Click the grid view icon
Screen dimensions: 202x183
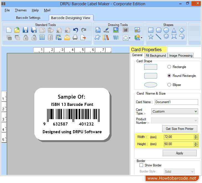[x=42, y=37]
